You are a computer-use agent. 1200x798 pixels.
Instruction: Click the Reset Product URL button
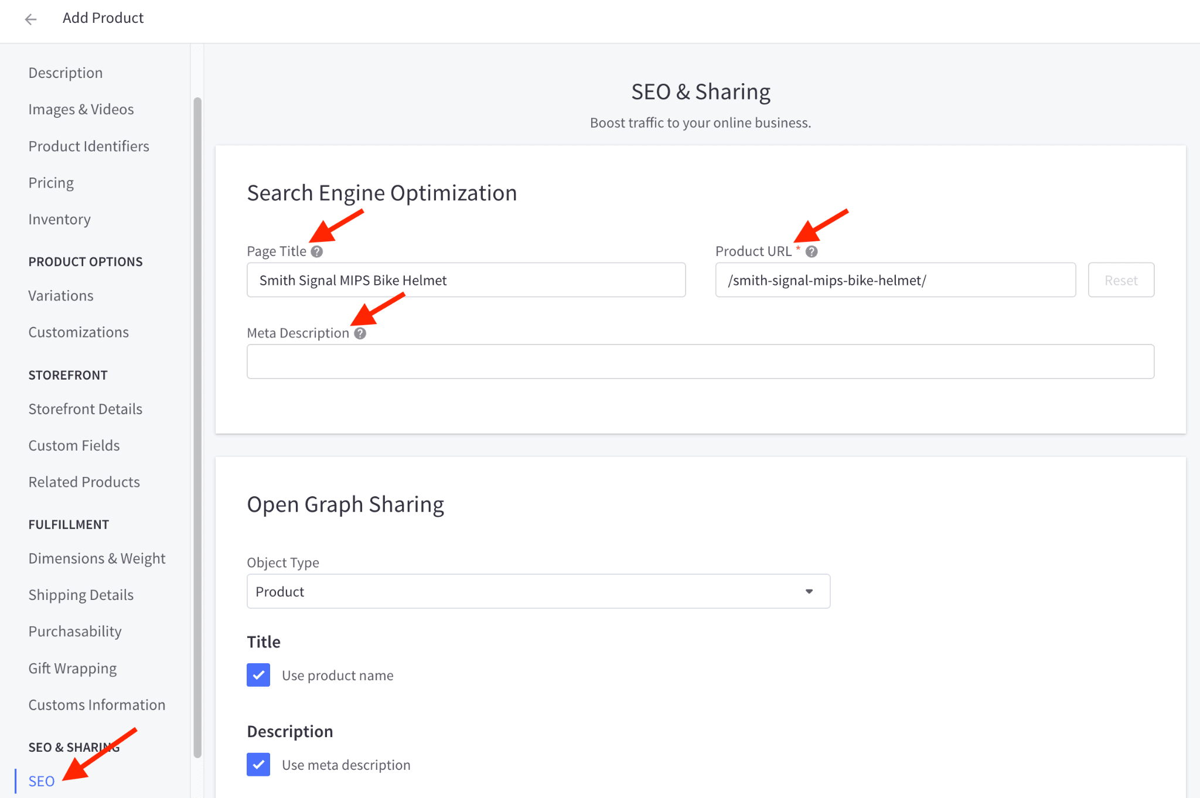pos(1121,279)
